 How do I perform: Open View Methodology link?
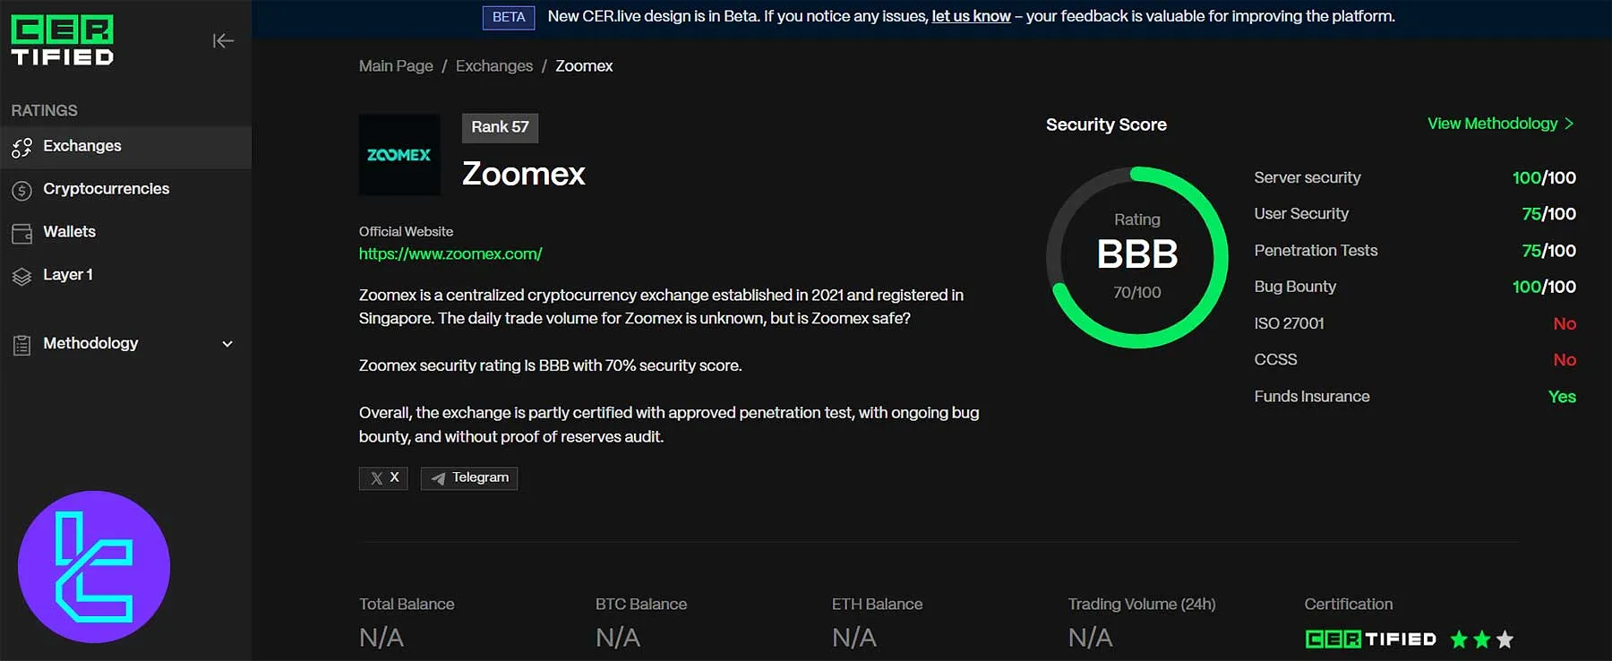(x=1500, y=124)
